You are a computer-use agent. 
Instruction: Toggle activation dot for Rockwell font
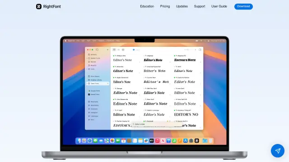(x=144, y=121)
